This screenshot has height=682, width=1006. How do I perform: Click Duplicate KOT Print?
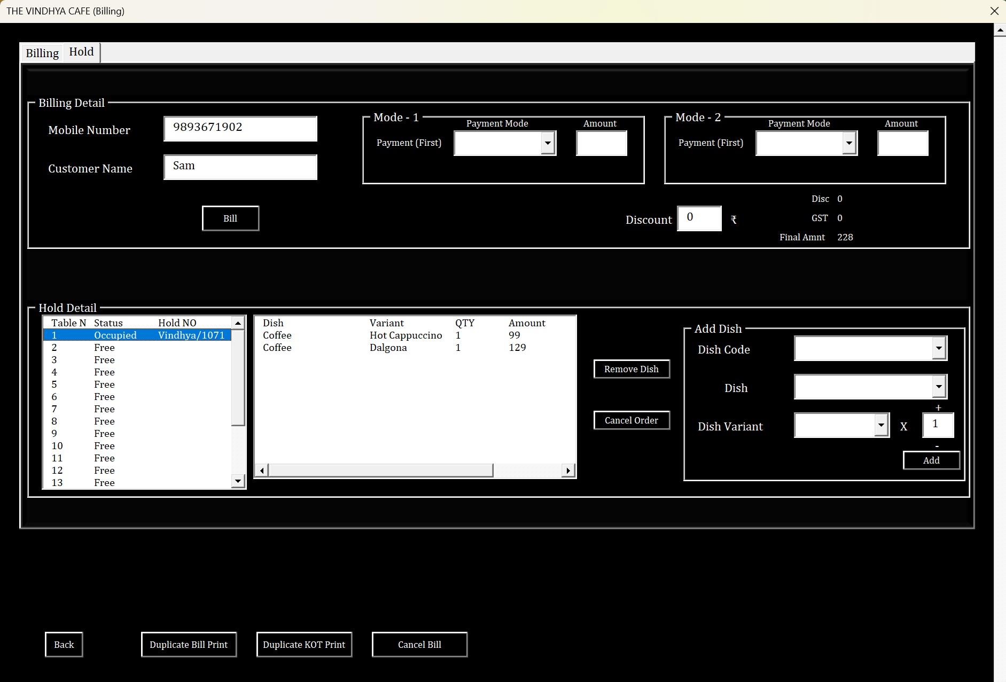tap(303, 644)
